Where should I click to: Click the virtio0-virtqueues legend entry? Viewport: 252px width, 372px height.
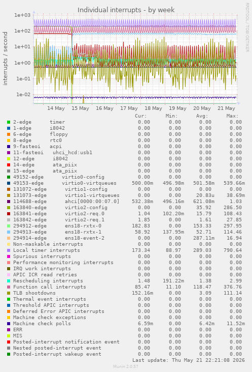pyautogui.click(x=89, y=183)
